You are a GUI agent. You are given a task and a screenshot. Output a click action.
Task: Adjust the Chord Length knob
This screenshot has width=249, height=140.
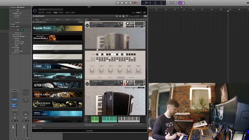tap(129, 70)
